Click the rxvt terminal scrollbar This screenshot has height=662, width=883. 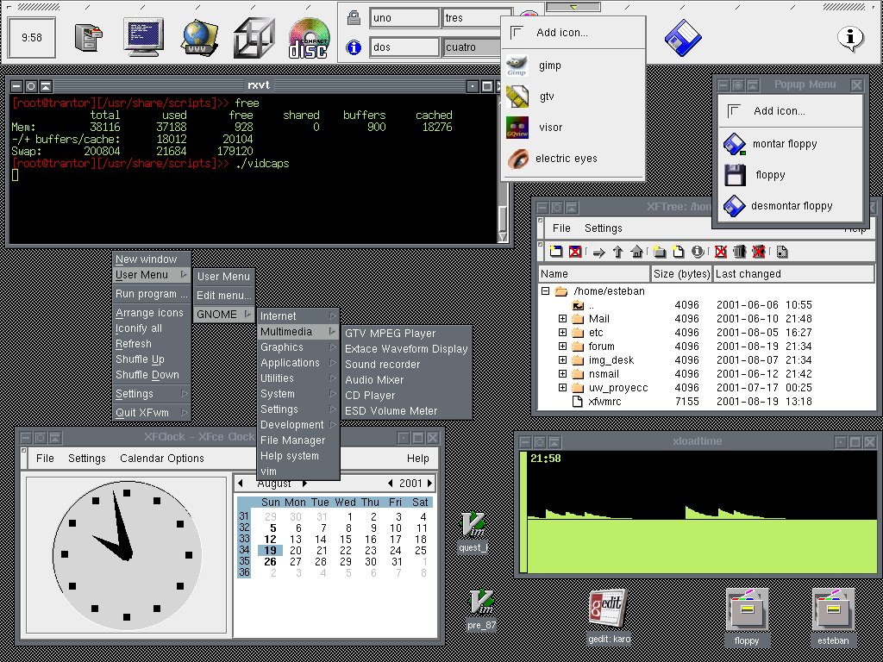pyautogui.click(x=503, y=169)
